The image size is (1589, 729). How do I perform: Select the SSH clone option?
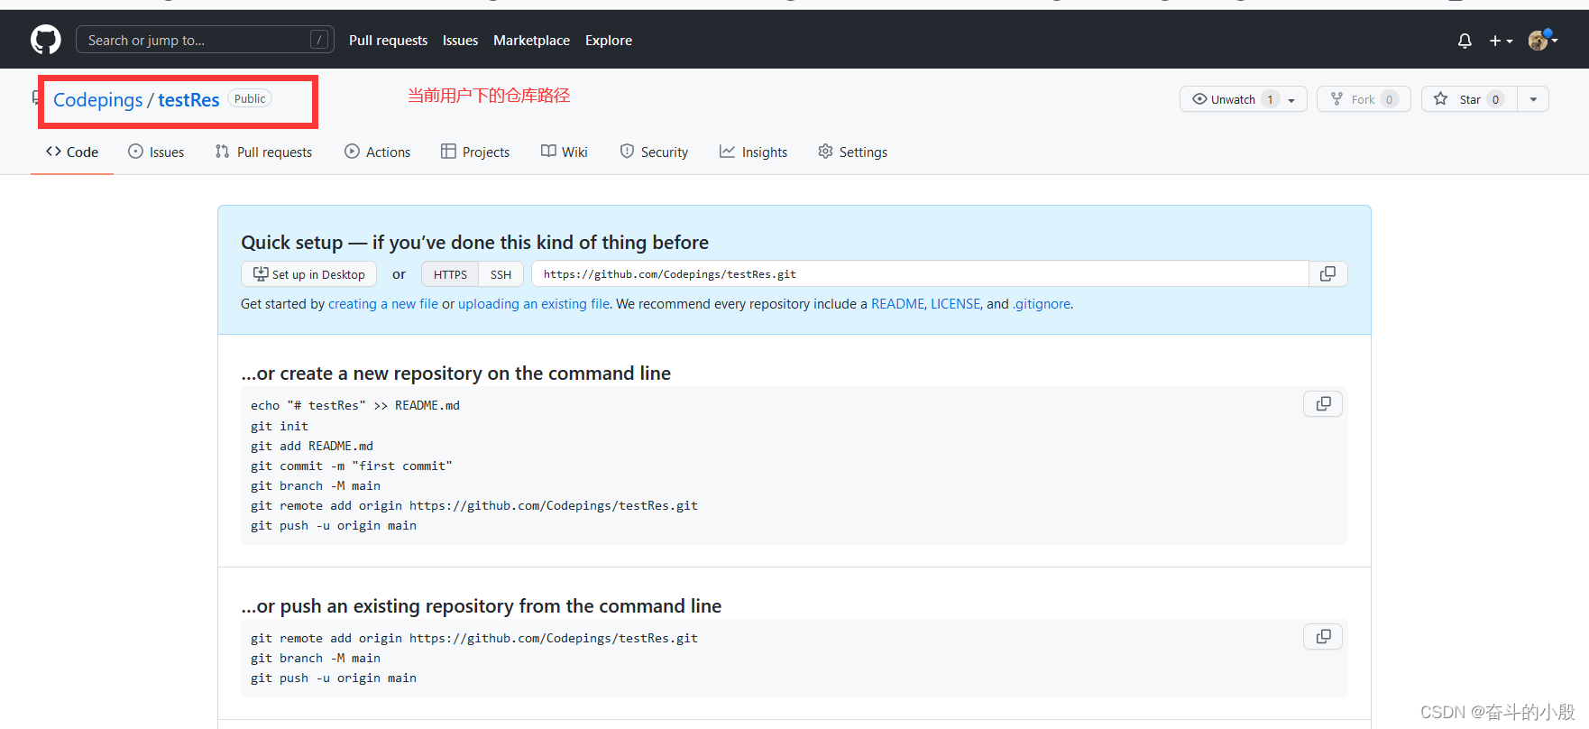[x=501, y=274]
